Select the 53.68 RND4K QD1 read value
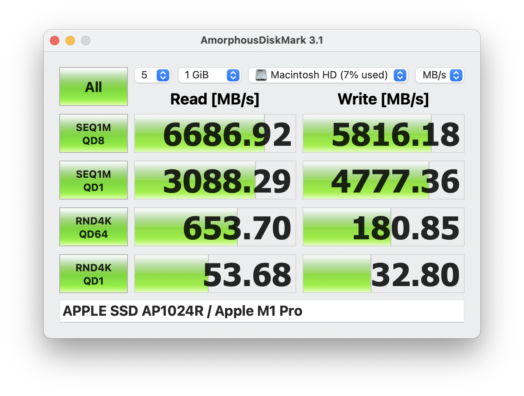The width and height of the screenshot is (524, 396). (215, 274)
